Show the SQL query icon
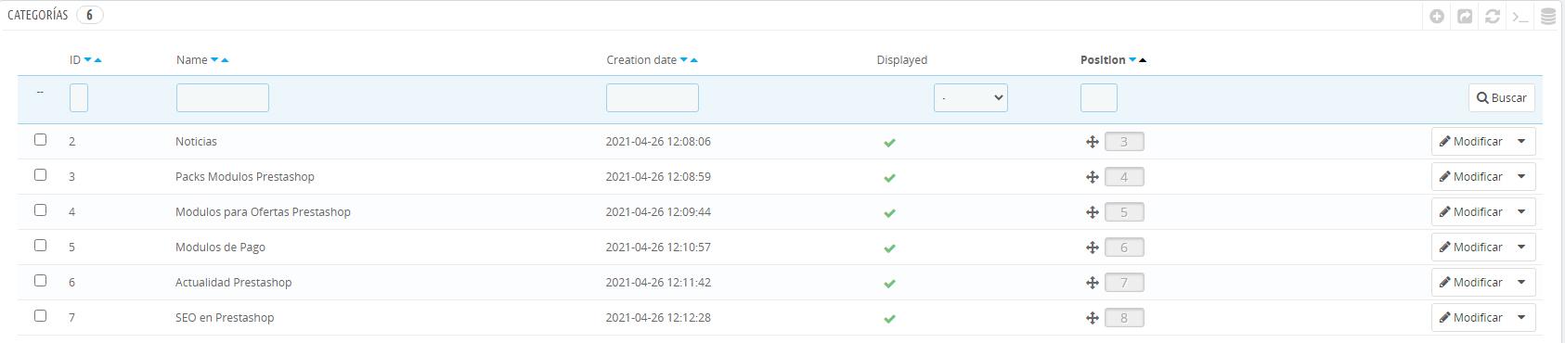Image resolution: width=1565 pixels, height=343 pixels. tap(1520, 16)
